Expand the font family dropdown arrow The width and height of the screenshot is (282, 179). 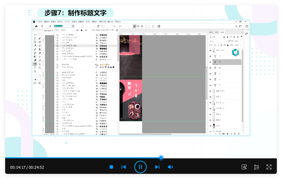[x=72, y=26]
